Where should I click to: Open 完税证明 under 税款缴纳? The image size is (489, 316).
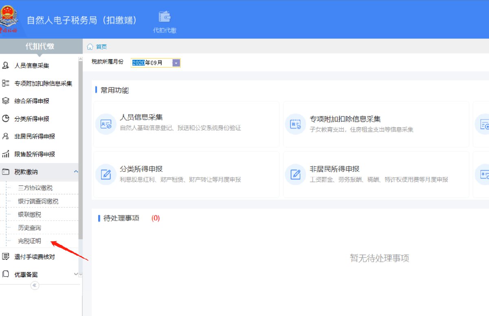click(29, 241)
